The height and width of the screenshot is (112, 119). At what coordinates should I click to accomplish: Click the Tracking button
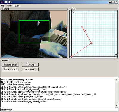[x=30, y=65]
